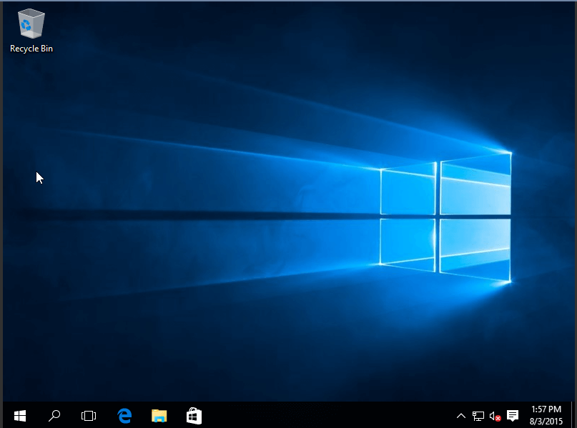577x428 pixels.
Task: Click the Show desktop sliver button
Action: tap(573, 415)
